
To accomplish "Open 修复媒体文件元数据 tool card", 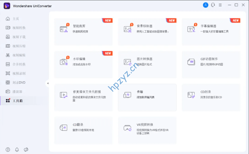I will (x=83, y=97).
